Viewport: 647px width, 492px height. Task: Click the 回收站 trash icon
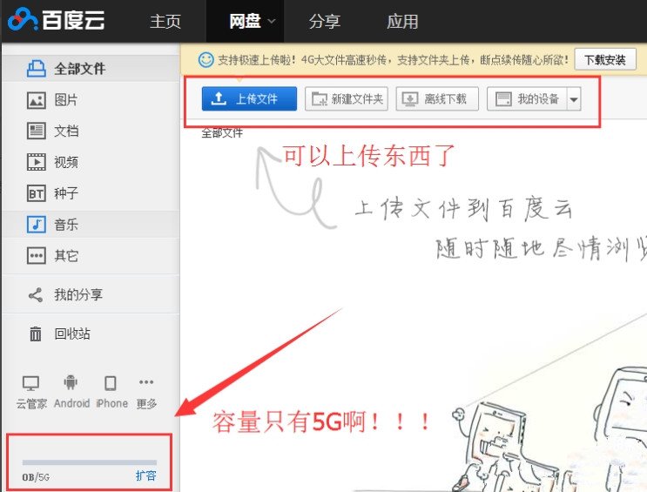pos(36,334)
